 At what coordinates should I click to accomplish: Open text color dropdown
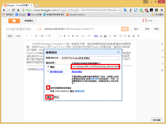pyautogui.click(x=83, y=36)
